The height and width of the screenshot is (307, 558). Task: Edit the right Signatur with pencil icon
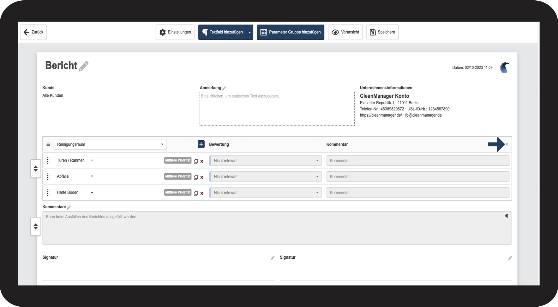(x=510, y=258)
